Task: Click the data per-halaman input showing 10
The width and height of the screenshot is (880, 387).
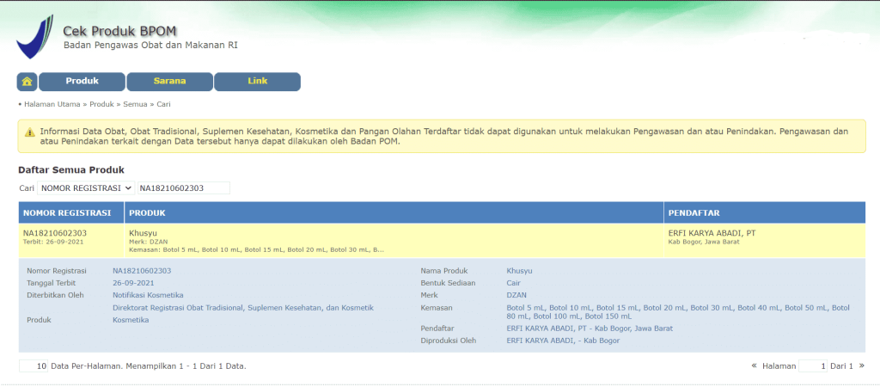Action: [x=34, y=366]
